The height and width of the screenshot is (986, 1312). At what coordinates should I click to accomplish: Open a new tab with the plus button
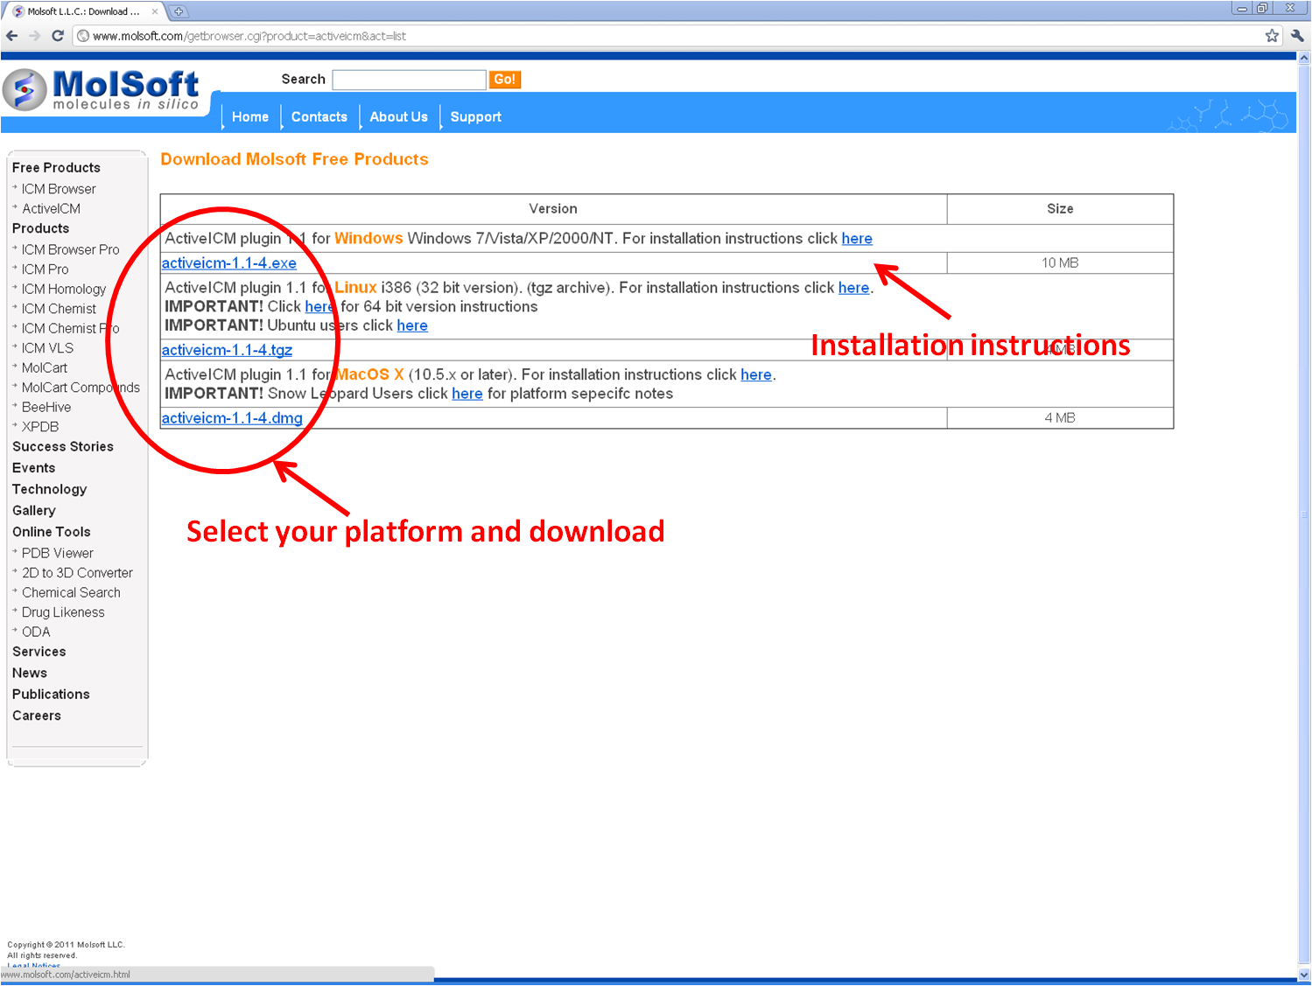[x=179, y=11]
